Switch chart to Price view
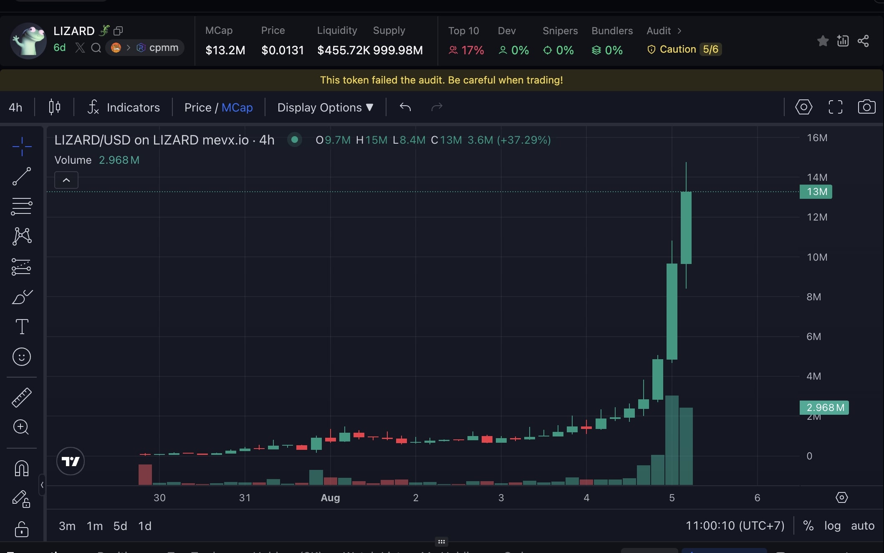 [198, 107]
